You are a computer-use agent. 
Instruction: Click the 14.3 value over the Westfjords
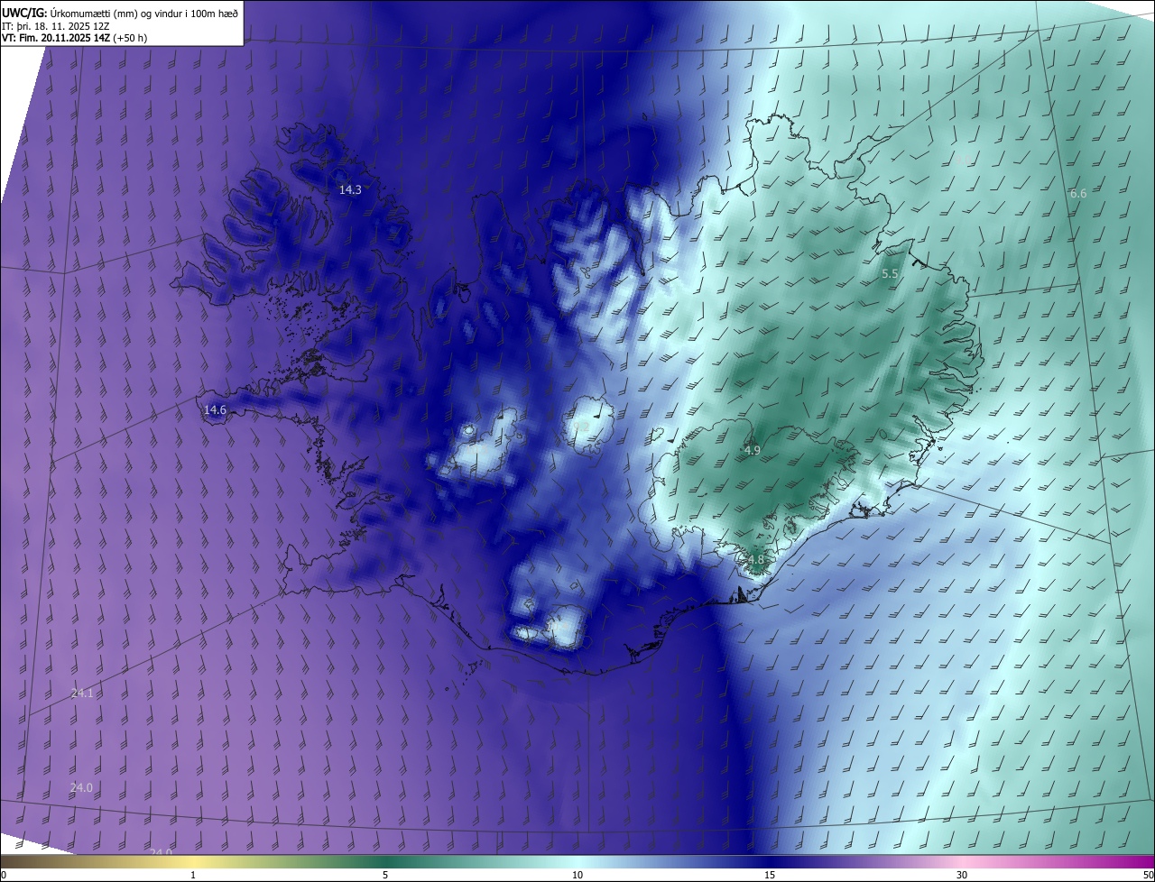pyautogui.click(x=350, y=190)
